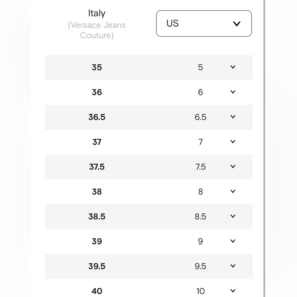Screen dimensions: 297x297
Task: Open the US size system dropdown
Action: click(204, 23)
